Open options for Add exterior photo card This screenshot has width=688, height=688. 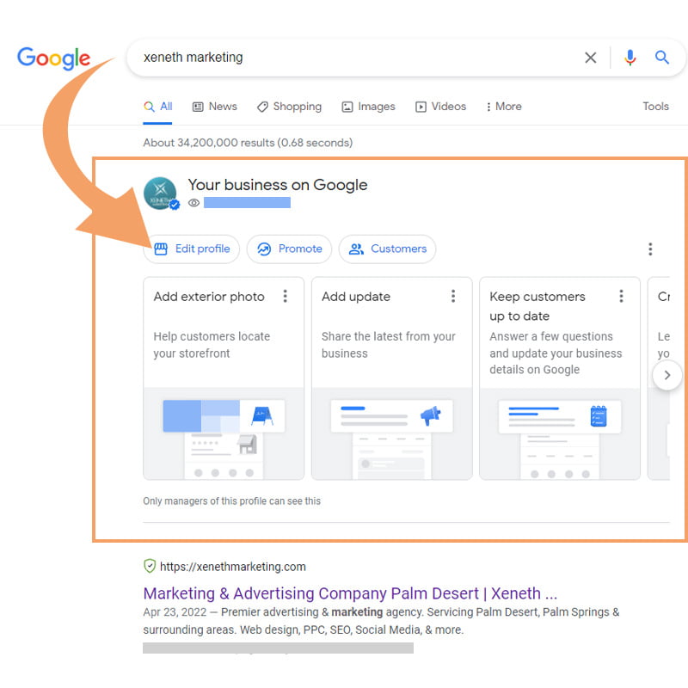(286, 297)
